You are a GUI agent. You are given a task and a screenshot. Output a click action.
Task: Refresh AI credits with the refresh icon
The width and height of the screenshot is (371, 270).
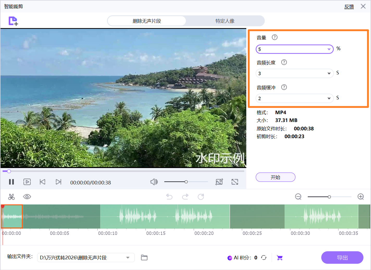point(264,258)
